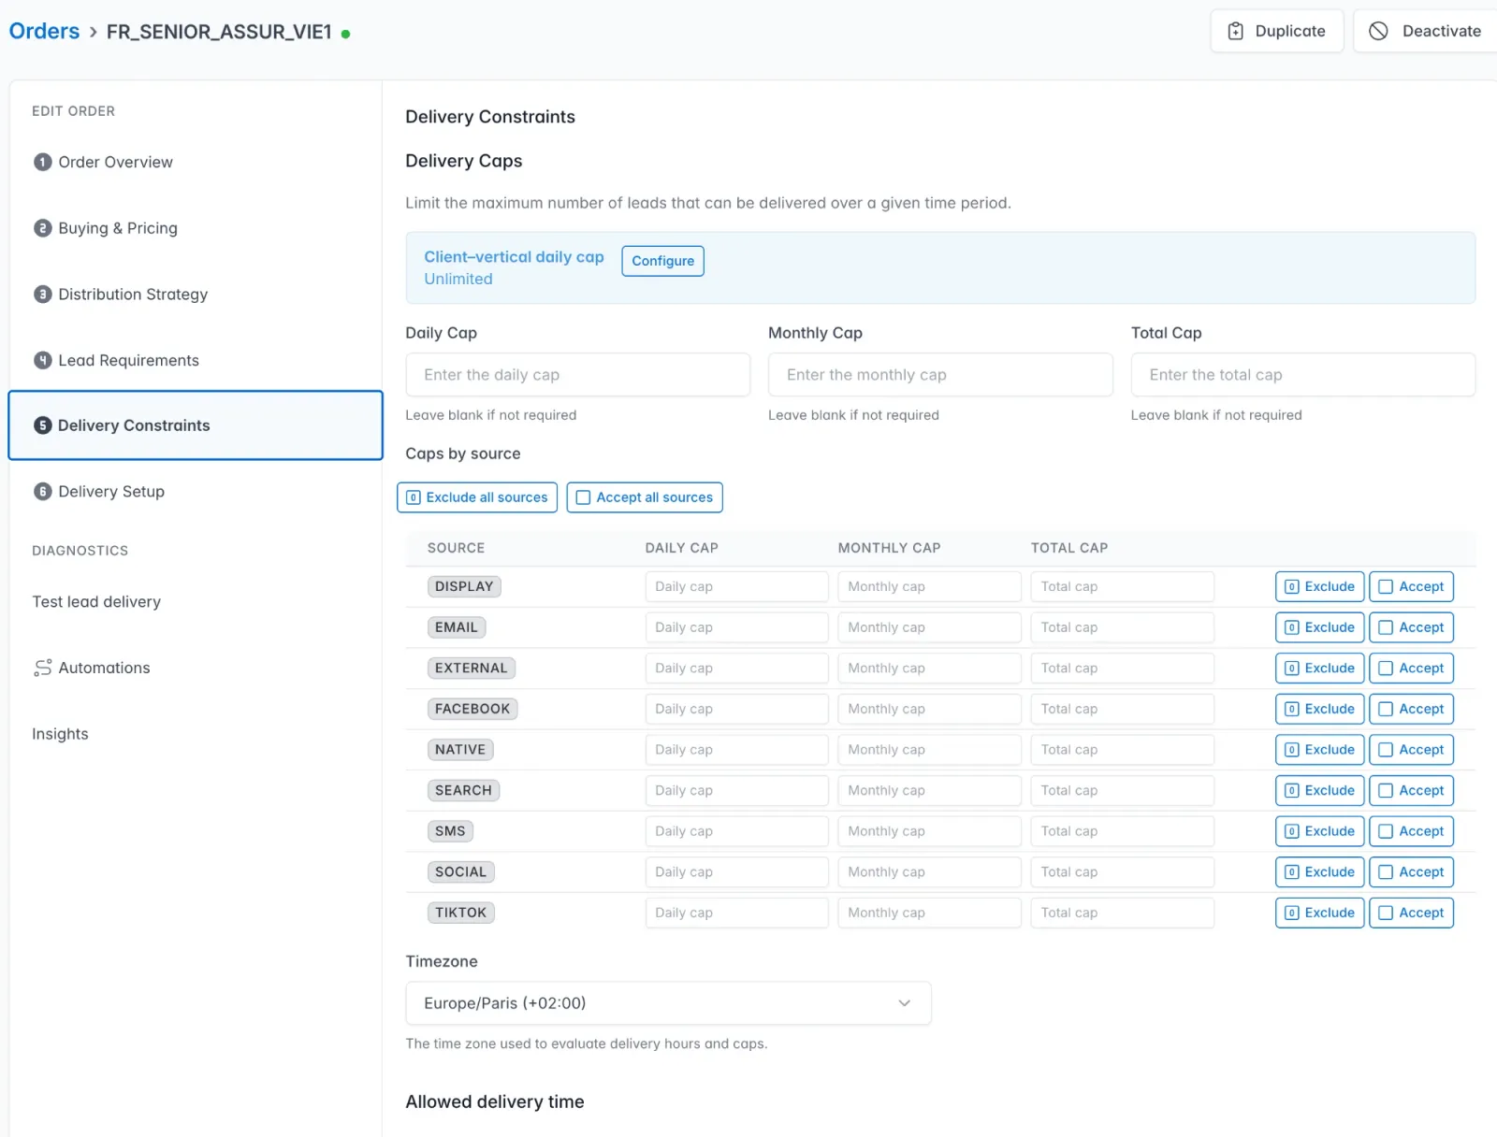Image resolution: width=1497 pixels, height=1137 pixels.
Task: Click SOCIAL daily cap field
Action: point(736,872)
